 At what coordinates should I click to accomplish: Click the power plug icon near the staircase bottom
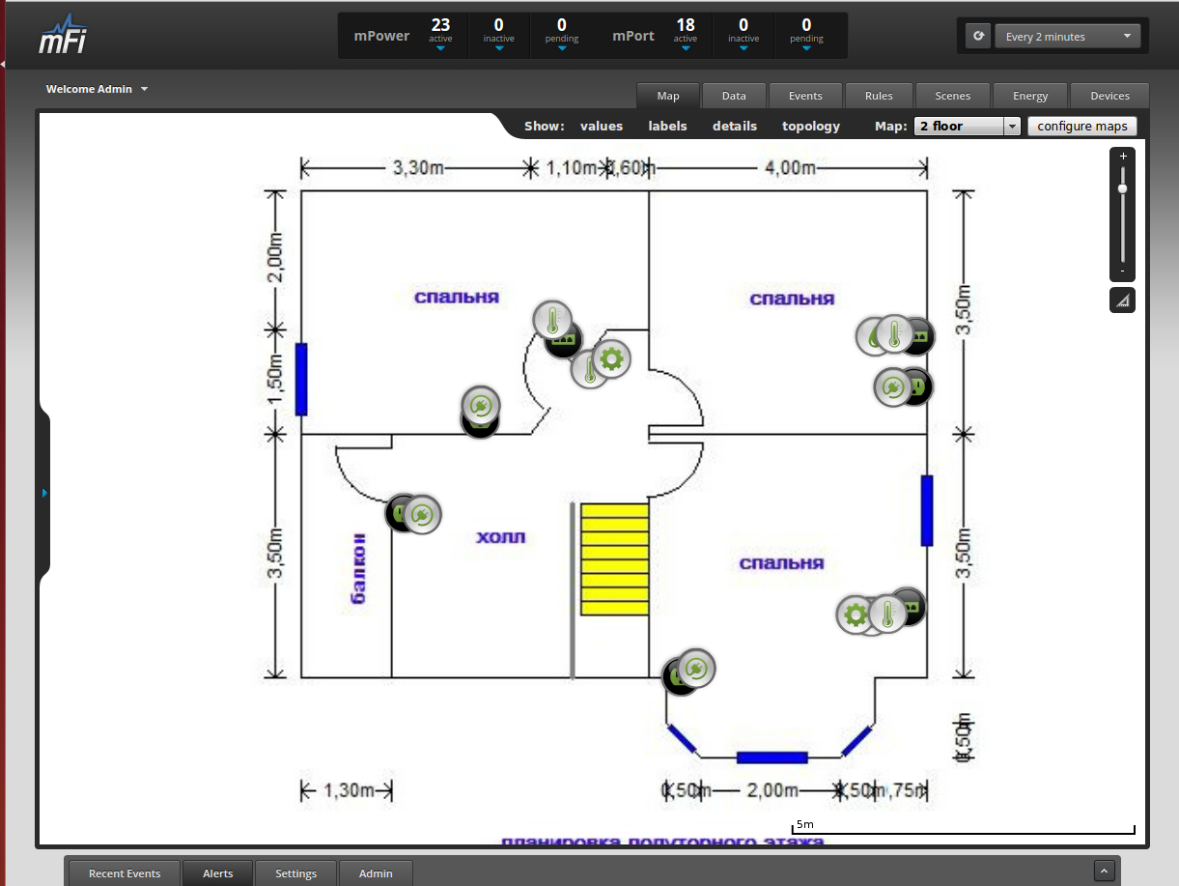(694, 668)
